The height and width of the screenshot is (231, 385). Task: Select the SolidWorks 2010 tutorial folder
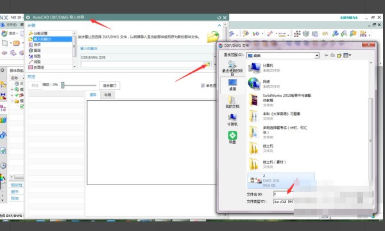tap(280, 100)
